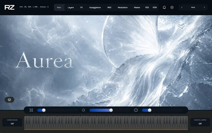Viewport: 212px width, 133px height.
Task: Click the third macro slider knob
Action: (x=149, y=110)
